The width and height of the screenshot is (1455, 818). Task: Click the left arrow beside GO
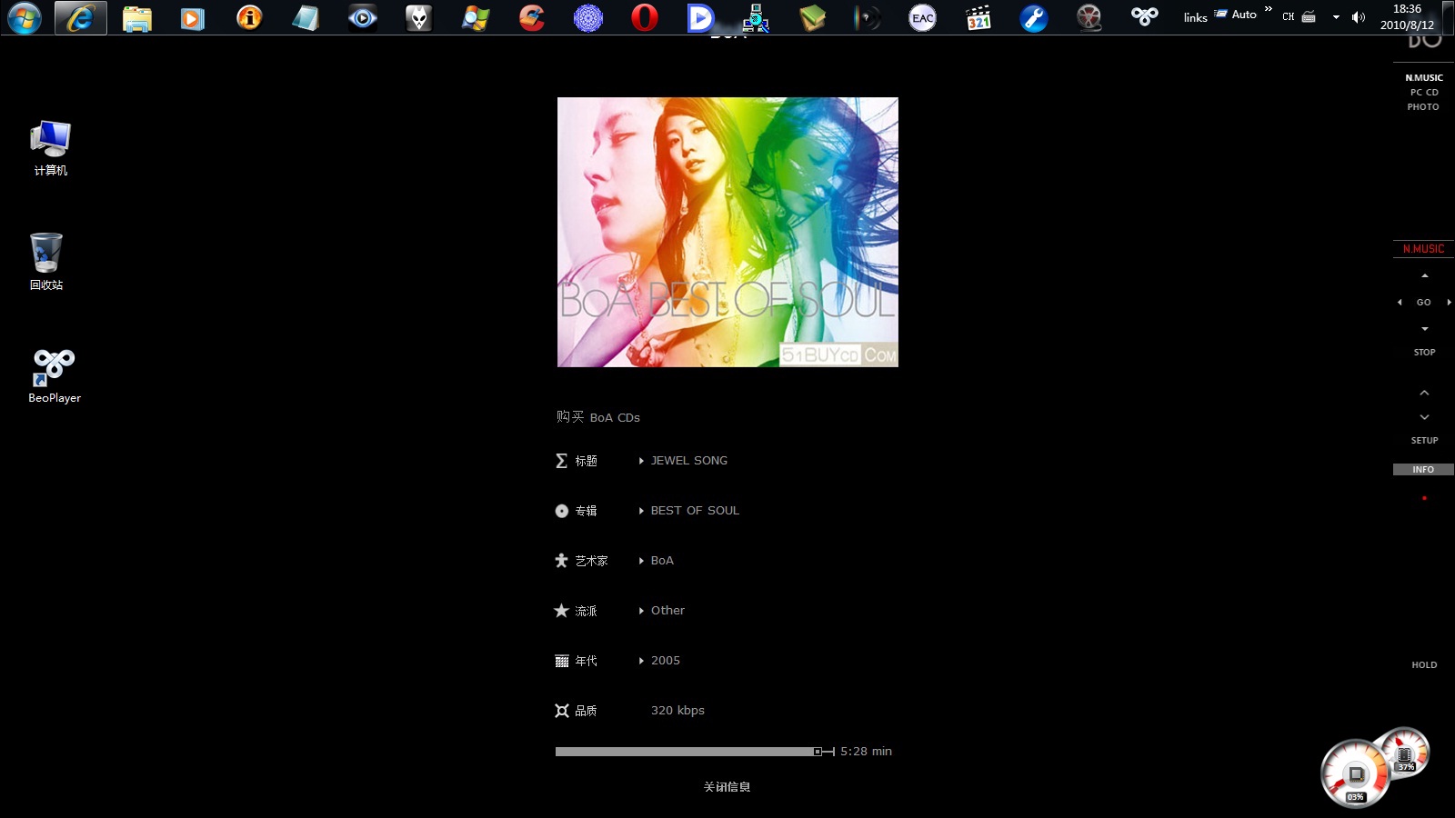1400,303
